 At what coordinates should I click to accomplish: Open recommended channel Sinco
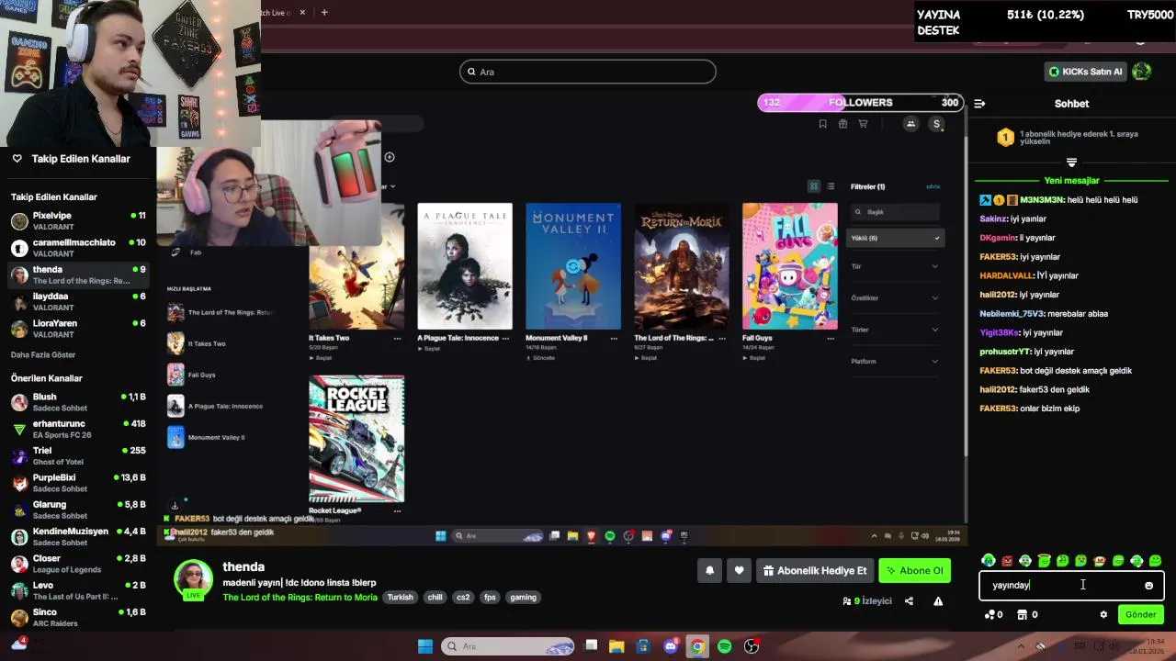click(78, 618)
